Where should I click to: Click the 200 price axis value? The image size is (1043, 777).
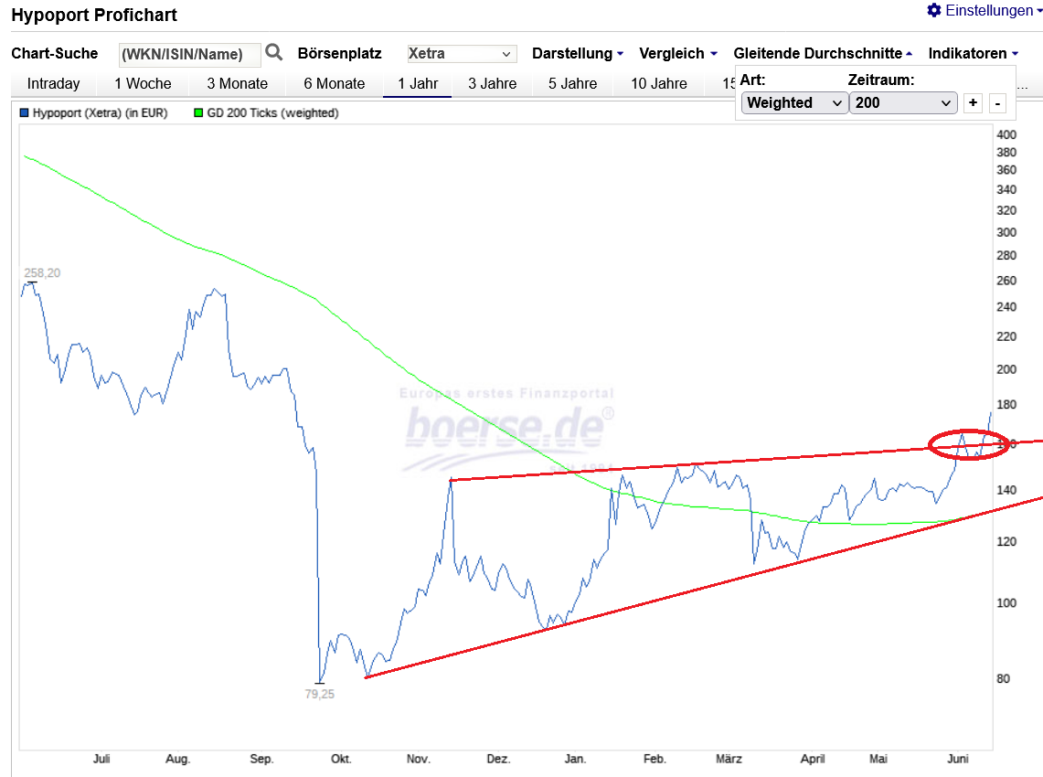1006,369
